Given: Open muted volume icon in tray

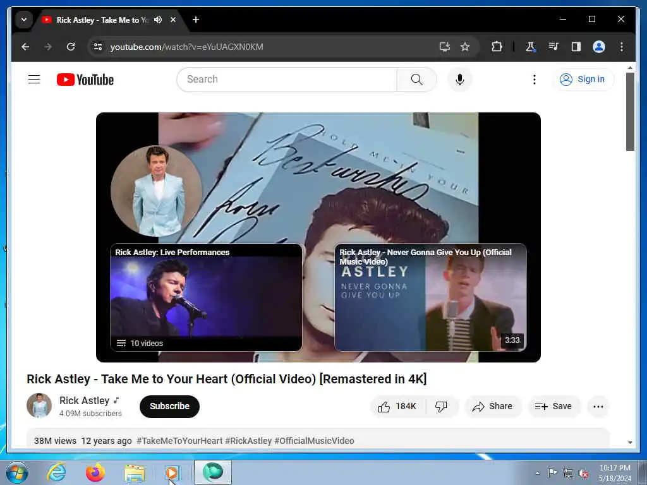Looking at the screenshot, I should pos(583,474).
